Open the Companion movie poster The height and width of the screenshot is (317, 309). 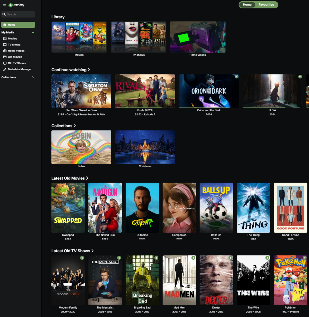tap(179, 208)
